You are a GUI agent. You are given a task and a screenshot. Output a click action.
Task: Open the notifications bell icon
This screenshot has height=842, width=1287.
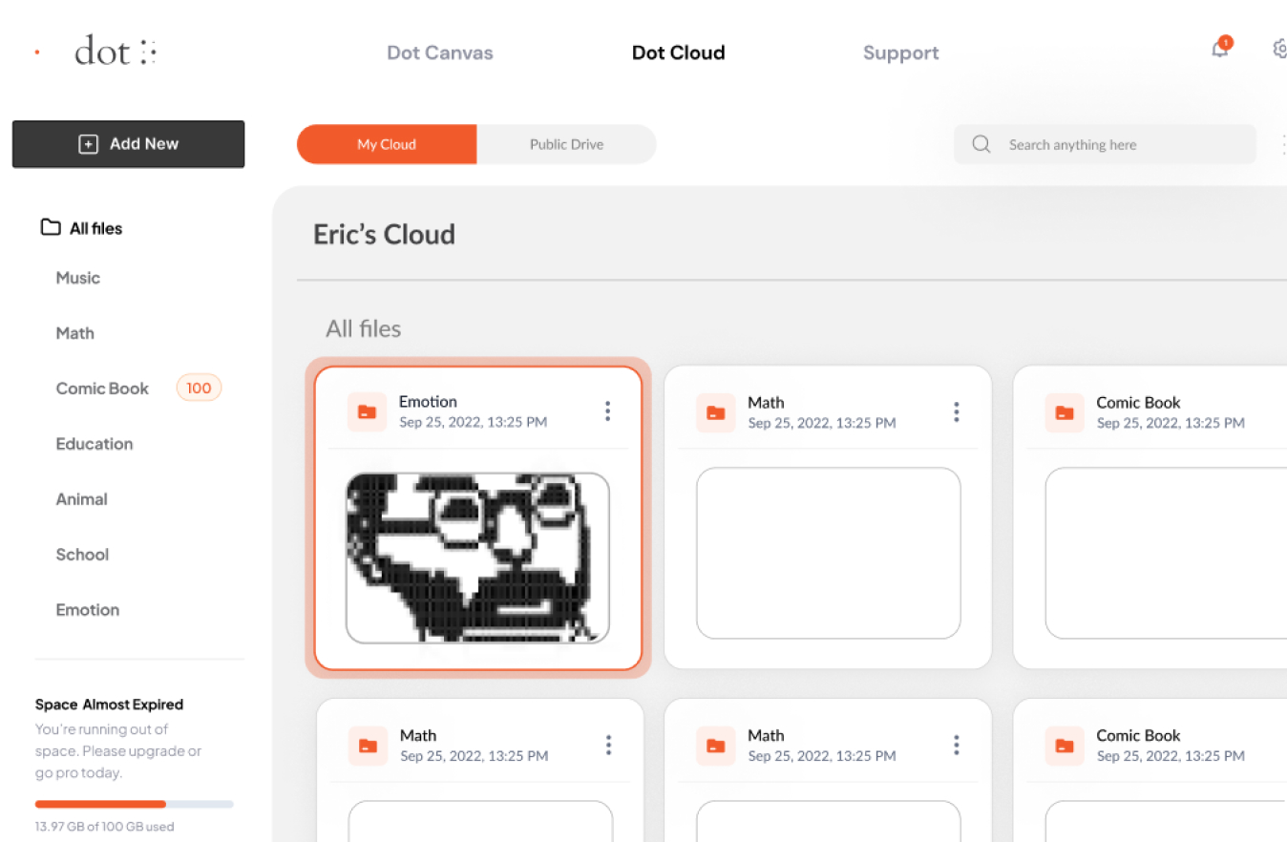(1220, 49)
